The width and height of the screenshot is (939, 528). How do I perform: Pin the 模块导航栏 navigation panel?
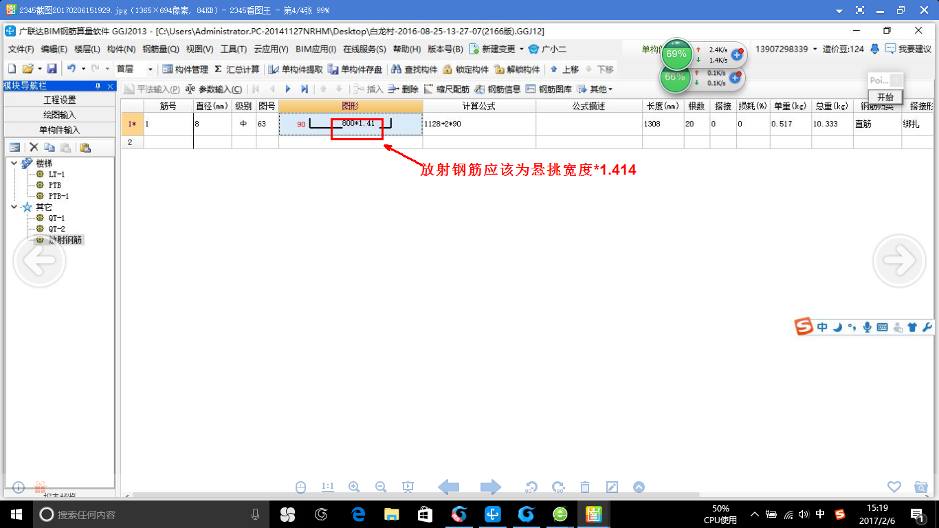pyautogui.click(x=98, y=86)
